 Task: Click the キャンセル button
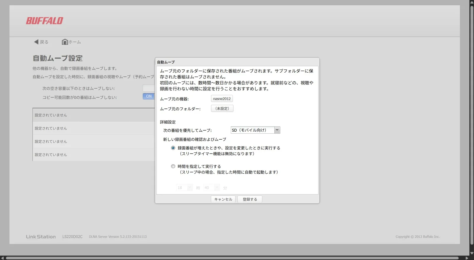pyautogui.click(x=223, y=199)
